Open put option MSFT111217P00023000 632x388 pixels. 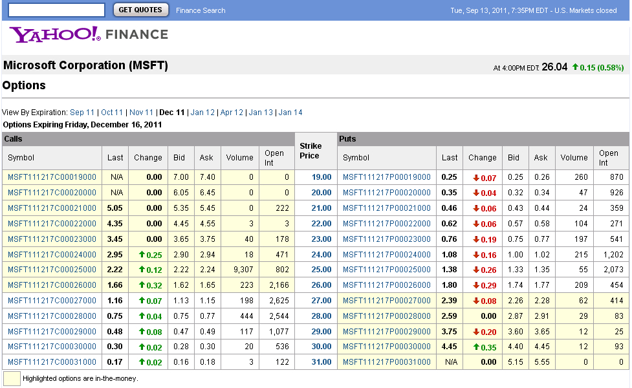point(387,239)
